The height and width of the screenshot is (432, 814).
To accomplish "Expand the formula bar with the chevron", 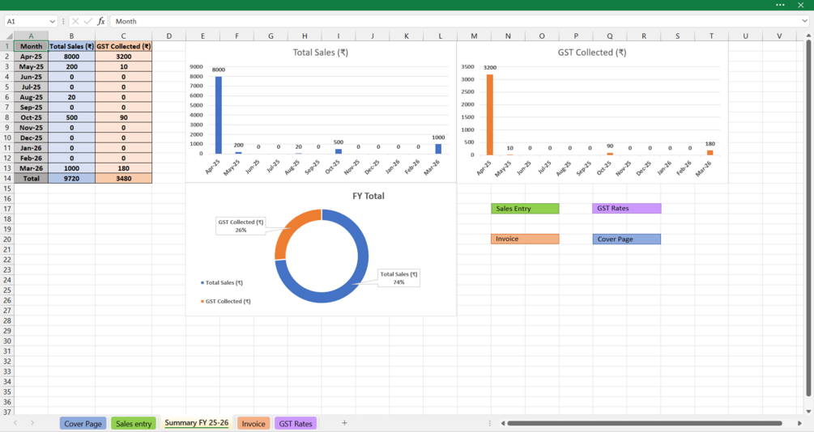I will point(804,21).
